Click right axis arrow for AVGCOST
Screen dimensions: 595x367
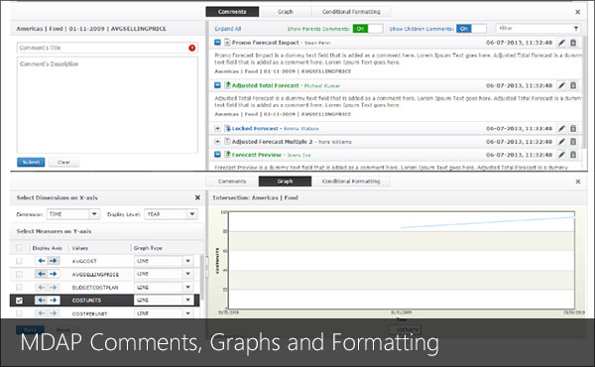click(x=54, y=261)
